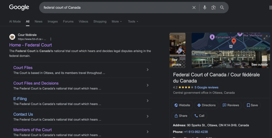Viewport: 272px width, 138px height.
Task: Expand the Members of the Court chevron
Action: coord(148,132)
